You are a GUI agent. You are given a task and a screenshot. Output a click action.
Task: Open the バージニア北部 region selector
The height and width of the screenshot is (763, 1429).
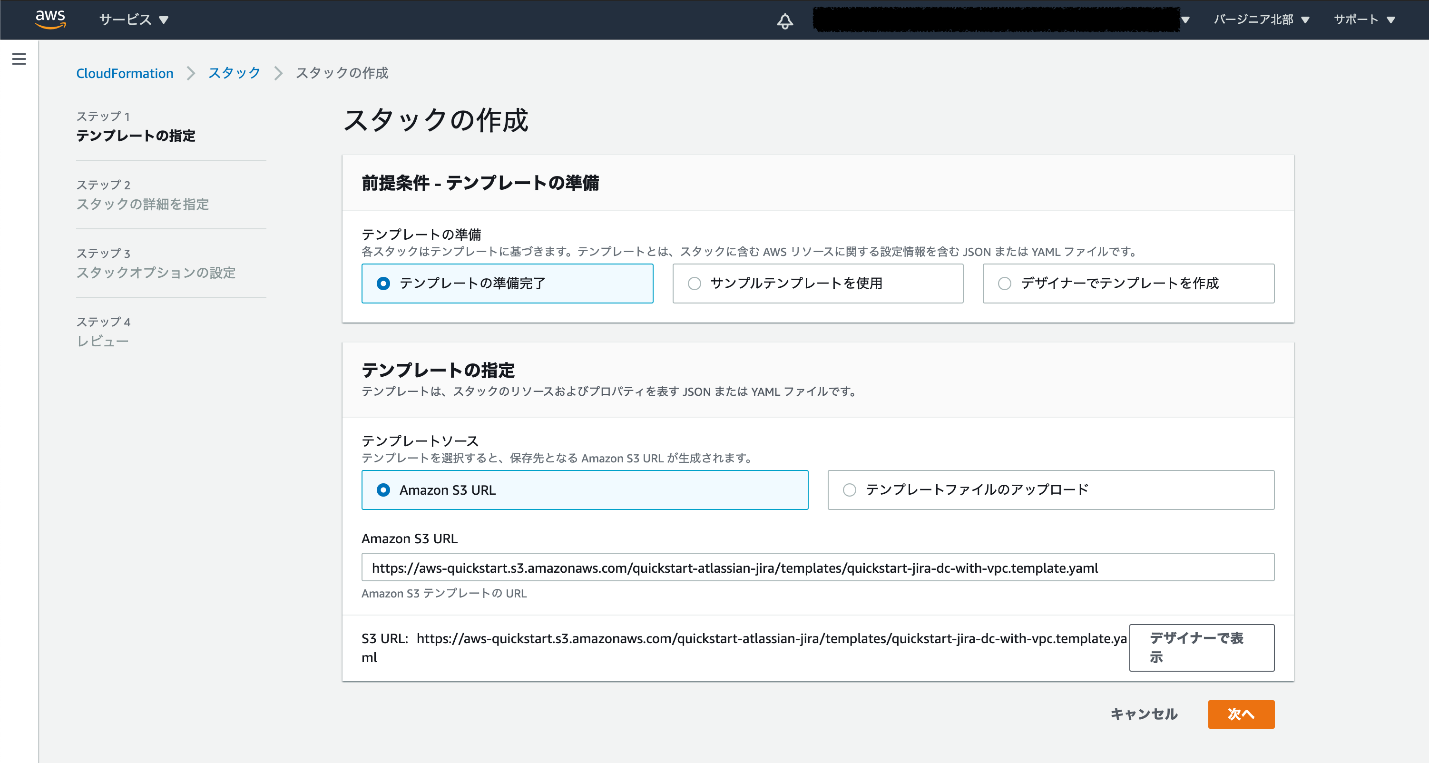(x=1261, y=20)
